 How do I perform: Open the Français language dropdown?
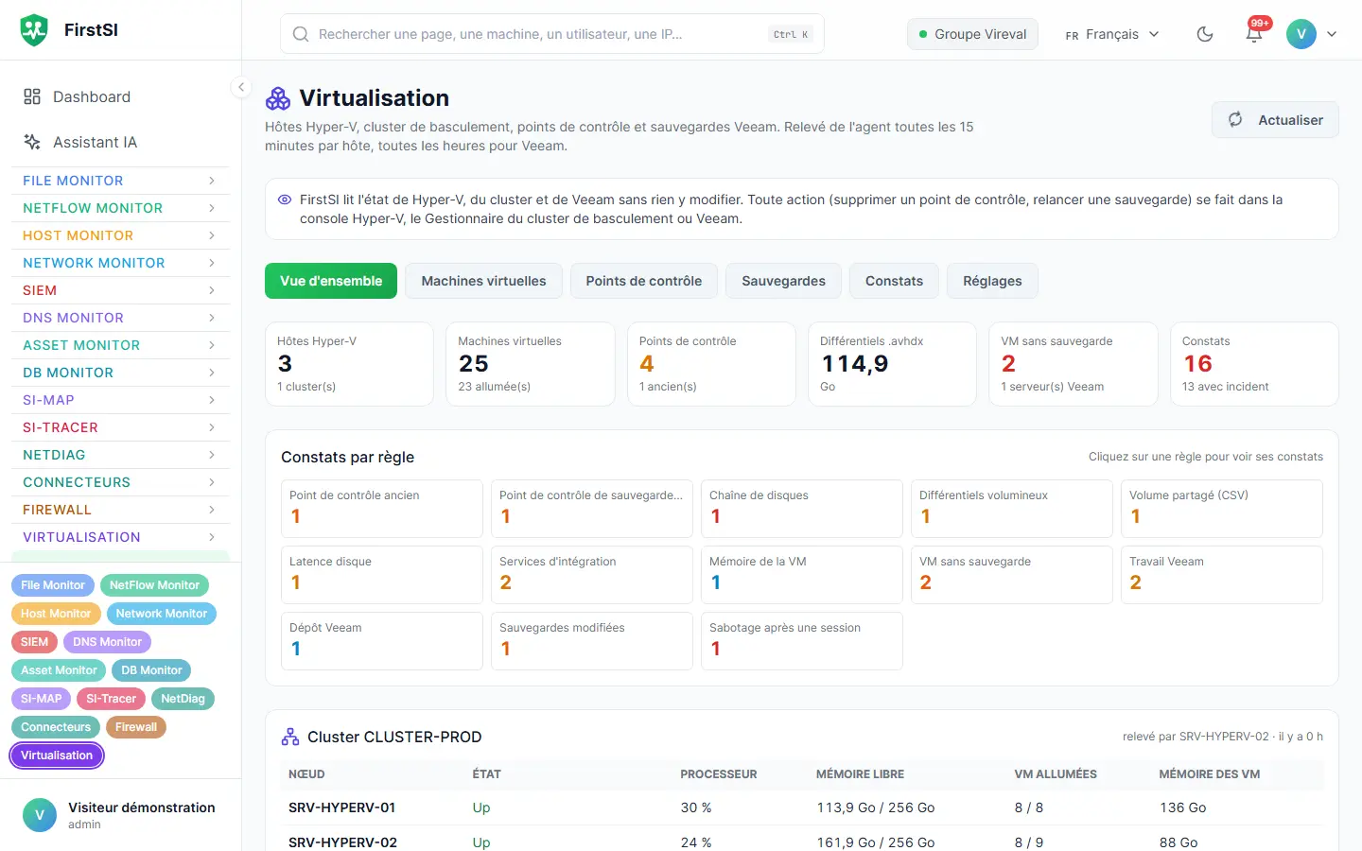point(1112,34)
